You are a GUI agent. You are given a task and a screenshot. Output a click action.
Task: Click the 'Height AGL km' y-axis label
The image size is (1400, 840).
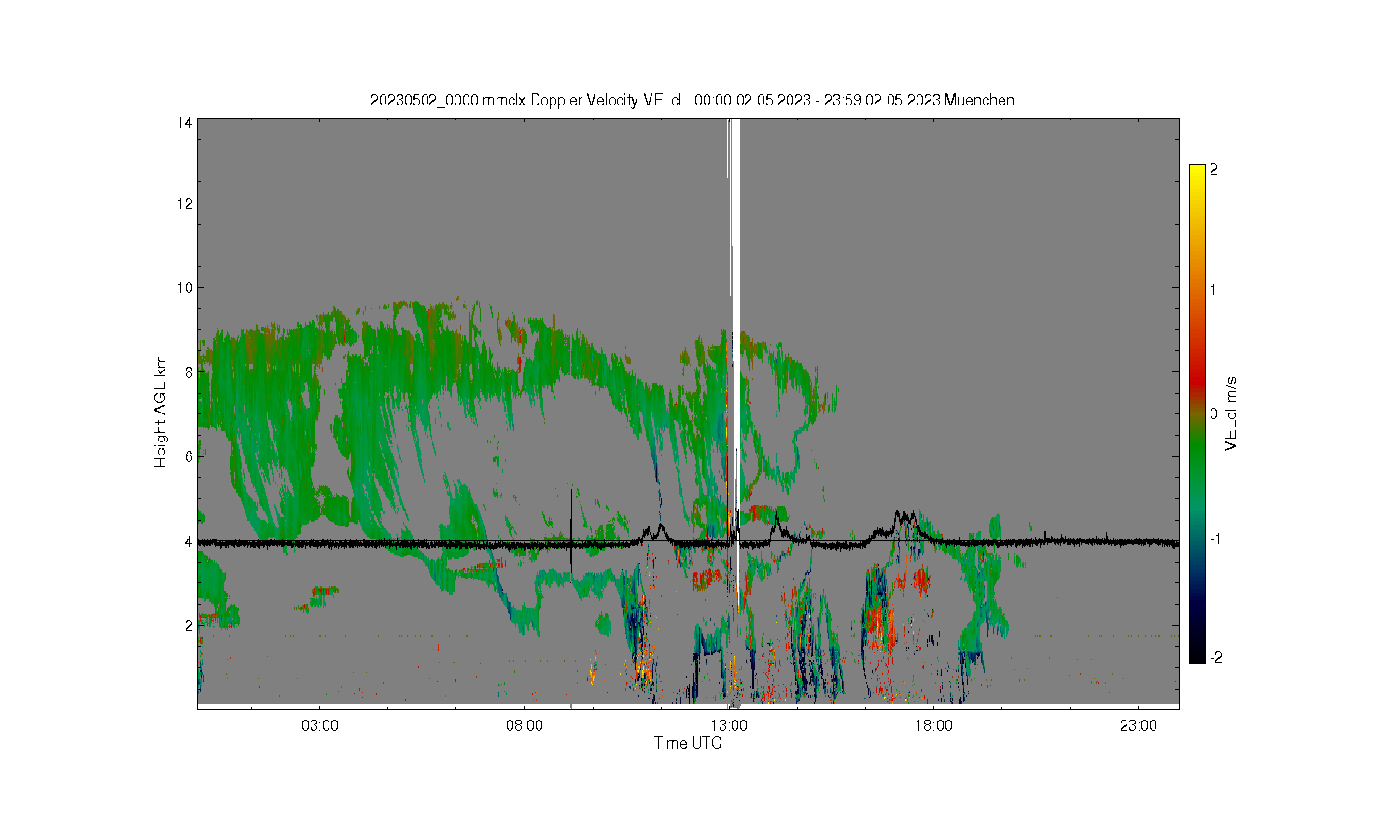coord(161,412)
